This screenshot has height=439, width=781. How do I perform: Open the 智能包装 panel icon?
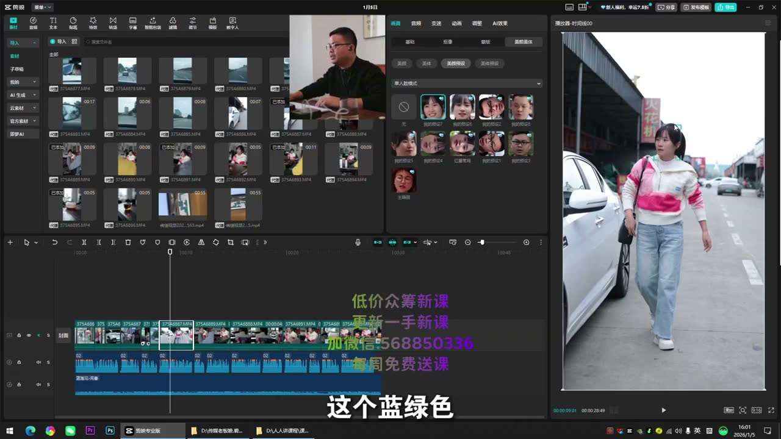click(x=153, y=23)
